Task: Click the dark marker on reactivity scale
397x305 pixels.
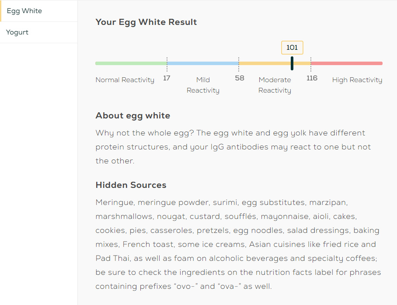Action: (292, 63)
